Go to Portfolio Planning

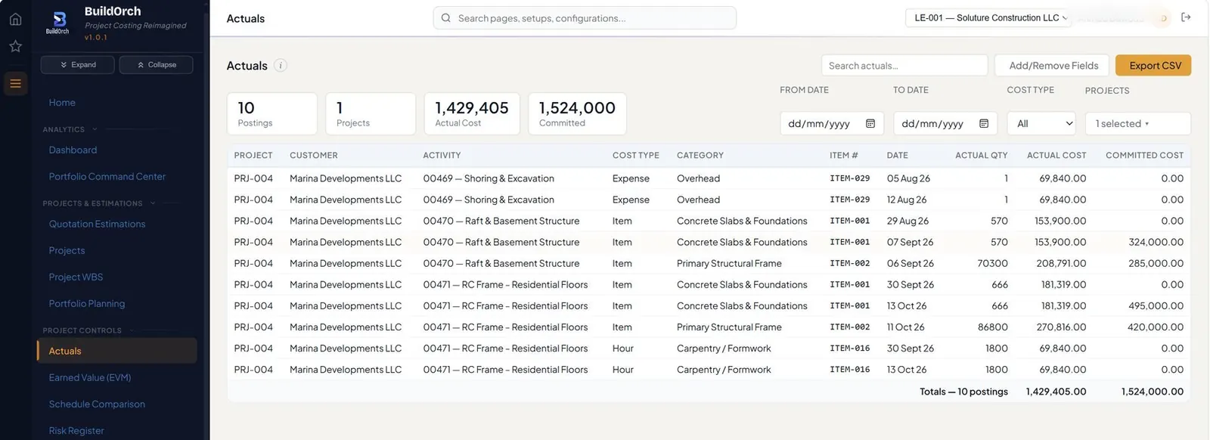pyautogui.click(x=87, y=304)
